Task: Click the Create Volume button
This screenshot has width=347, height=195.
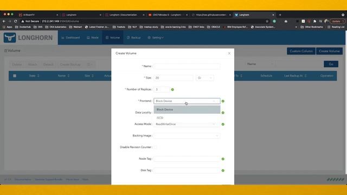Action: pyautogui.click(x=329, y=51)
